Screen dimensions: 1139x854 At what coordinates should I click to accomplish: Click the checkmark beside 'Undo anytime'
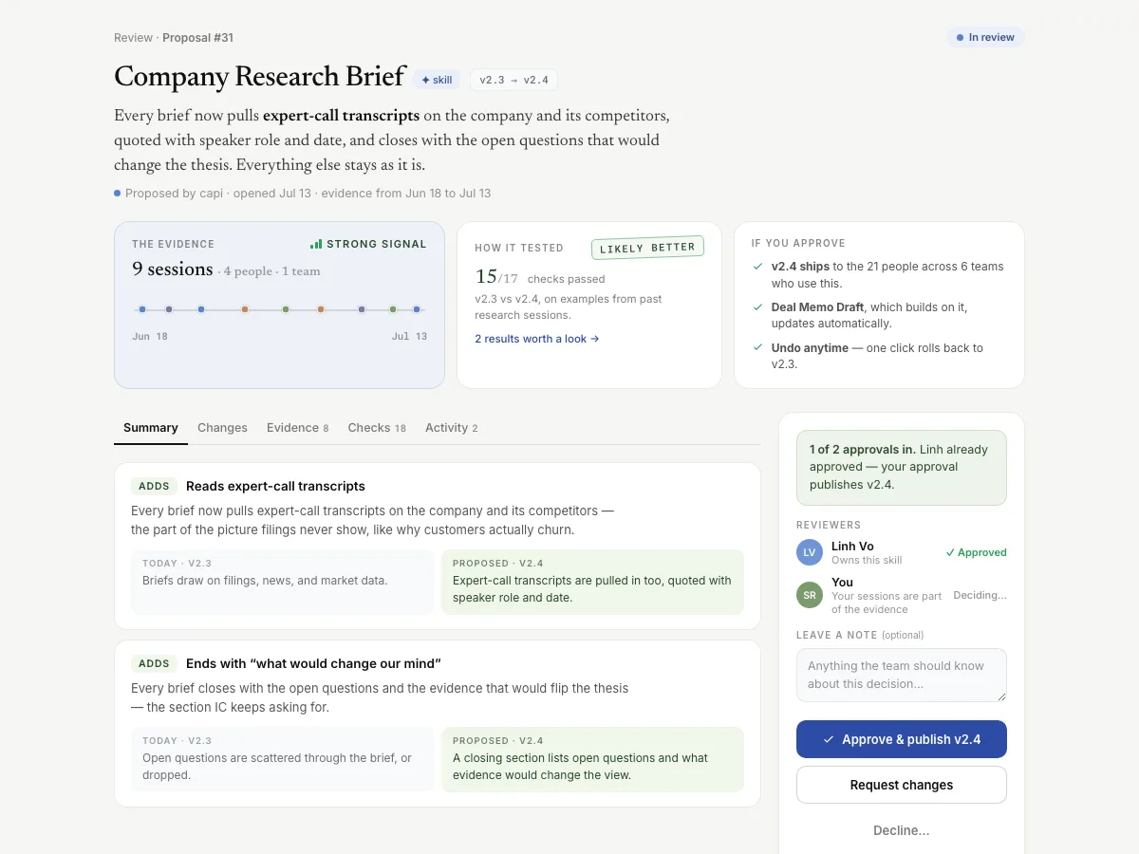[757, 348]
